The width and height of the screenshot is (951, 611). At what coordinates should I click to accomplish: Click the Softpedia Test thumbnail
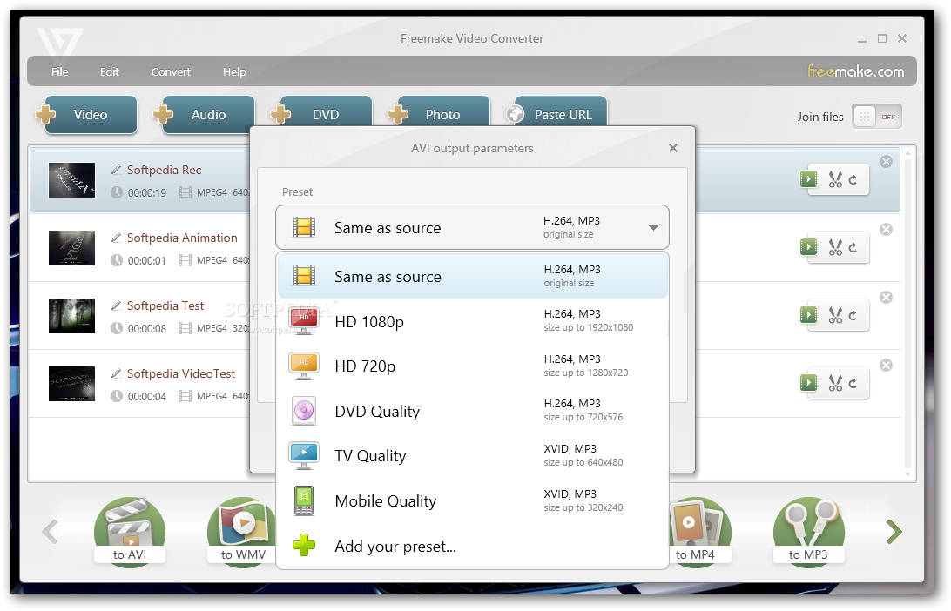tap(71, 316)
